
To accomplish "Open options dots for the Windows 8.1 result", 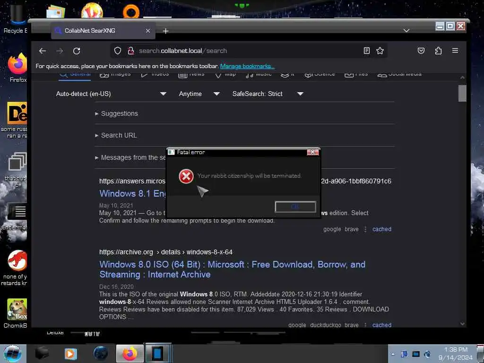I will point(365,229).
